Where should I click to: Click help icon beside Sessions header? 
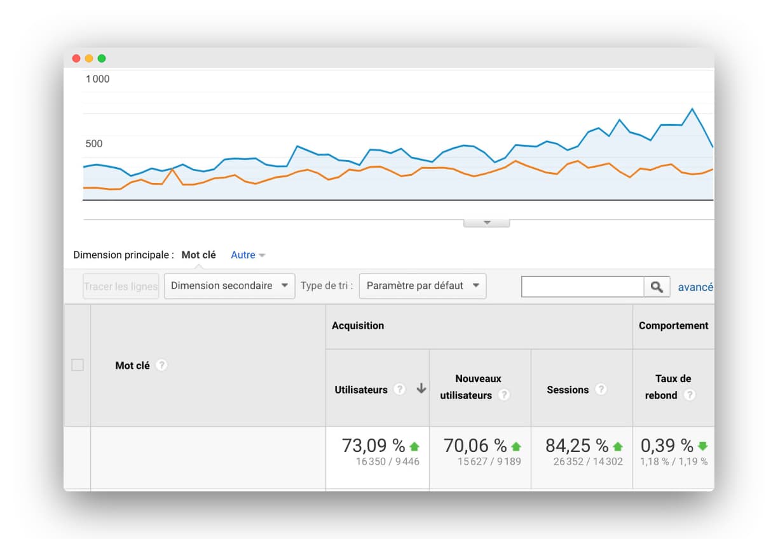[x=600, y=390]
